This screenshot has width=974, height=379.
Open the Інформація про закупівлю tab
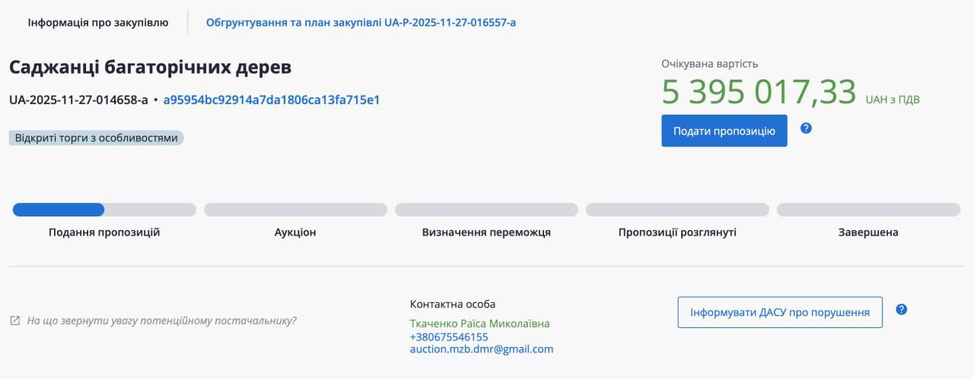[98, 22]
